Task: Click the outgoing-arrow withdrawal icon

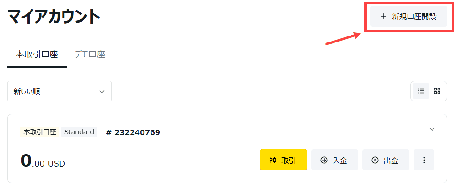Action: click(x=375, y=160)
